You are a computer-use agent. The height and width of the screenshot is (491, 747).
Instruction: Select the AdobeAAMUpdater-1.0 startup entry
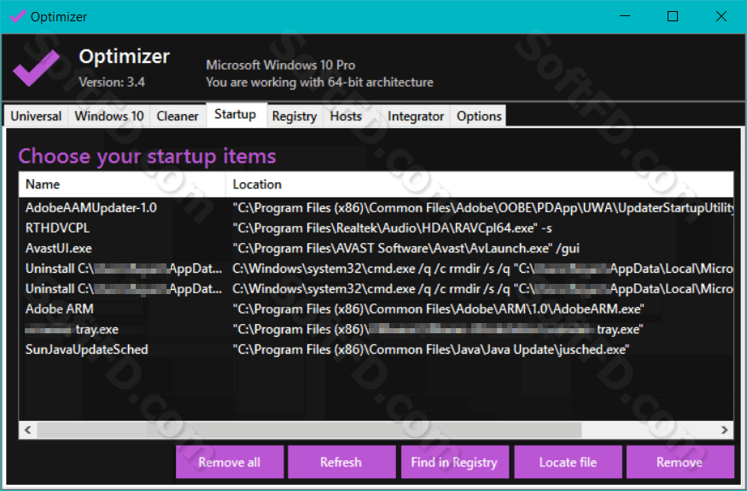(91, 208)
